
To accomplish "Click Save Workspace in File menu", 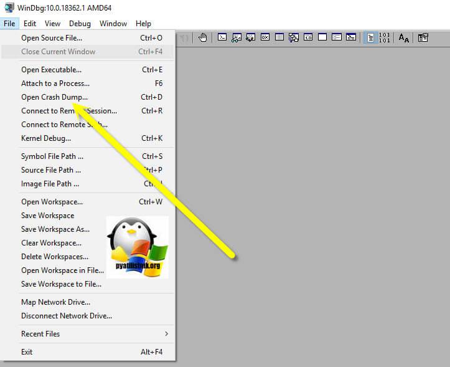I will pos(88,216).
